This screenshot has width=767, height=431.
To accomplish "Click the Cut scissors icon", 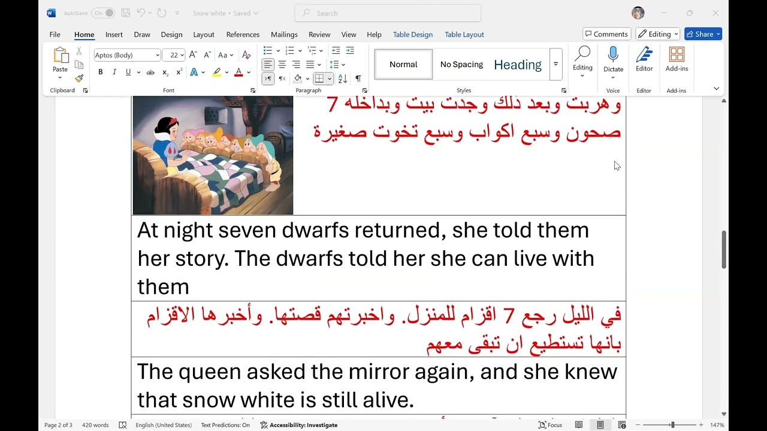I will pos(78,51).
